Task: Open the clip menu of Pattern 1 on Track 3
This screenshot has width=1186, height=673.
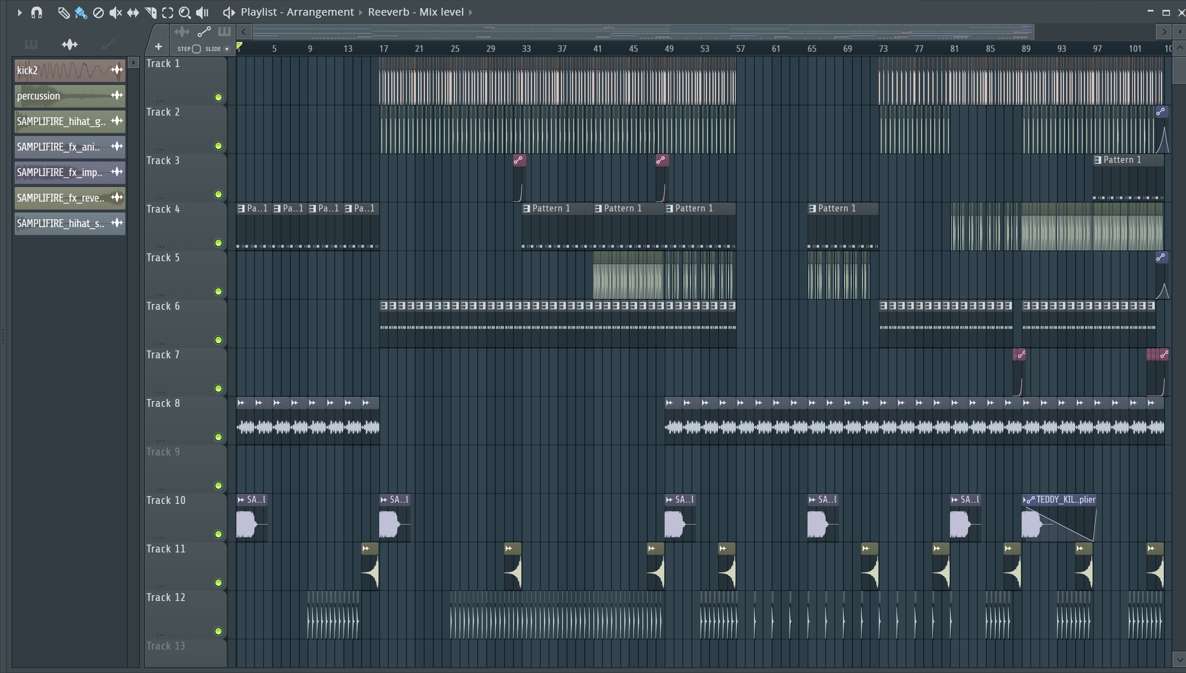Action: [x=1097, y=160]
